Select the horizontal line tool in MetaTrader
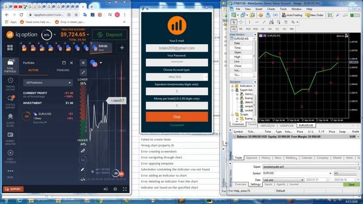 point(256,22)
